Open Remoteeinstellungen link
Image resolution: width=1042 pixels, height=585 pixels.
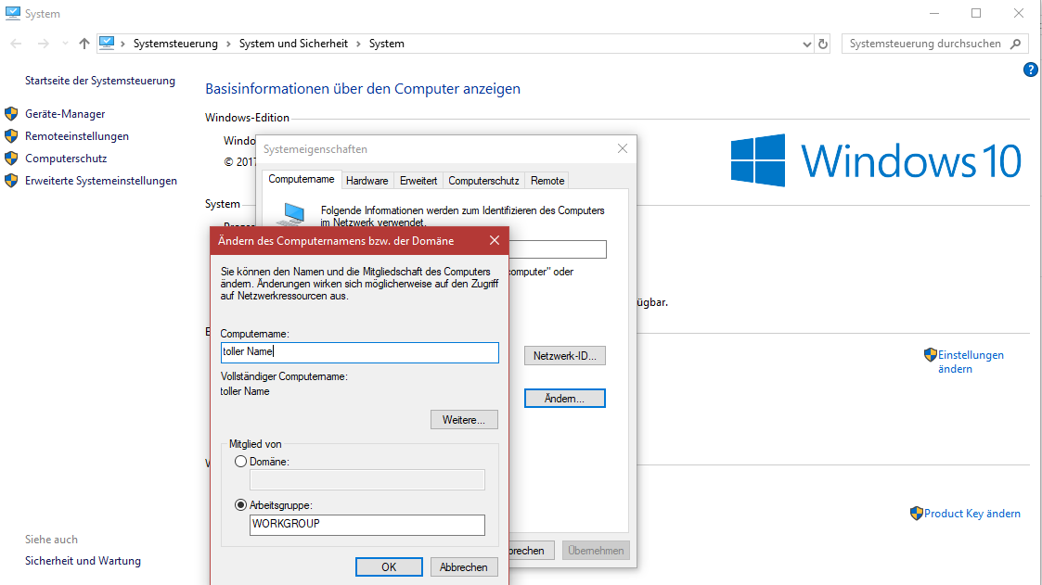pyautogui.click(x=77, y=136)
